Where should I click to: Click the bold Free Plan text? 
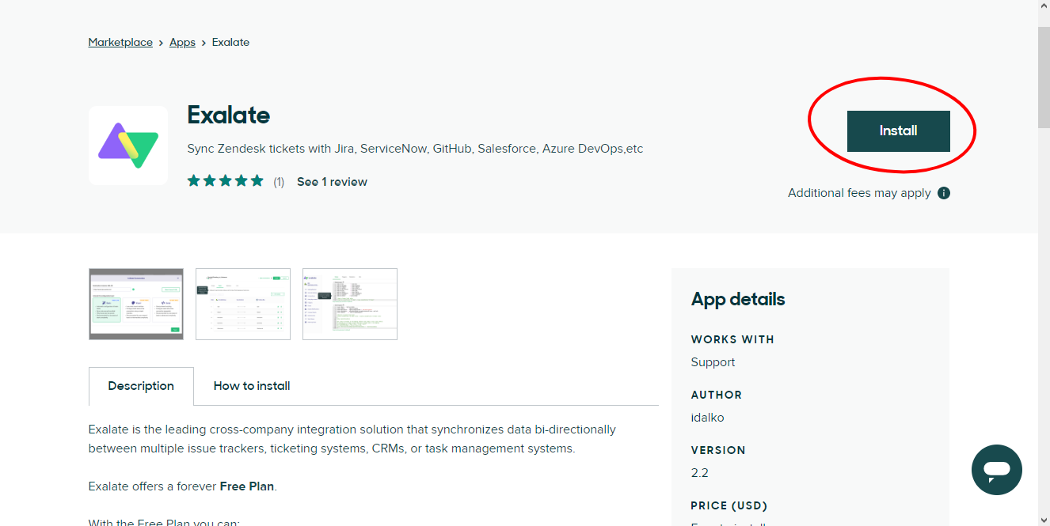tap(247, 486)
